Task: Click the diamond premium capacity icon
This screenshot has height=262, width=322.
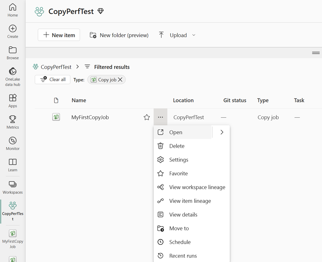Action: (101, 11)
